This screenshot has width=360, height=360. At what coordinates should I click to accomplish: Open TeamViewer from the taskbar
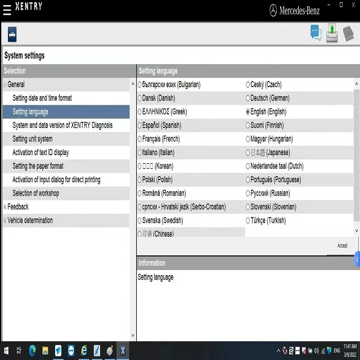pyautogui.click(x=71, y=350)
